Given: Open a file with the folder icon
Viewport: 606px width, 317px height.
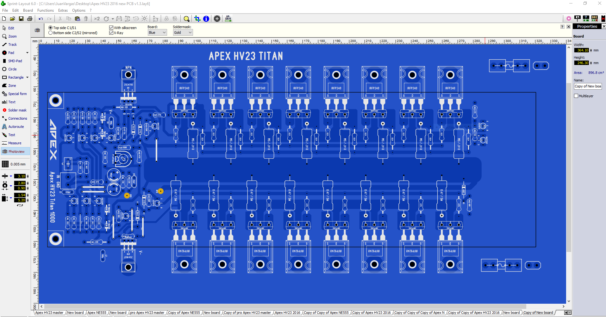Looking at the screenshot, I should click(x=12, y=19).
